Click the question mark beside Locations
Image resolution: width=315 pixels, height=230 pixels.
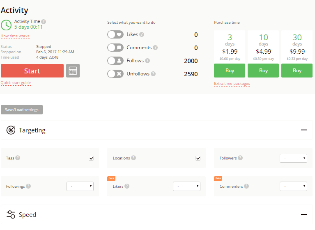coord(133,158)
